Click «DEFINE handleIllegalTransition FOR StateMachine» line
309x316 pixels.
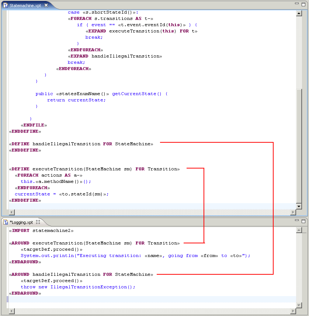[81, 144]
